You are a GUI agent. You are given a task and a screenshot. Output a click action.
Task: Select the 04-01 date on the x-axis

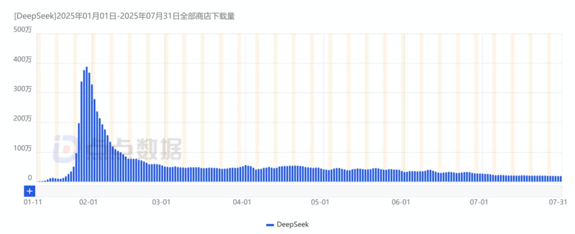coord(242,202)
